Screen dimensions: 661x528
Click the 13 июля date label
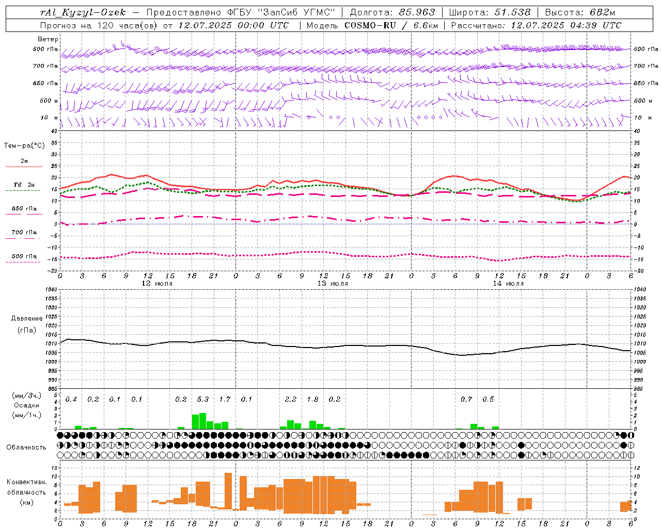(x=333, y=284)
